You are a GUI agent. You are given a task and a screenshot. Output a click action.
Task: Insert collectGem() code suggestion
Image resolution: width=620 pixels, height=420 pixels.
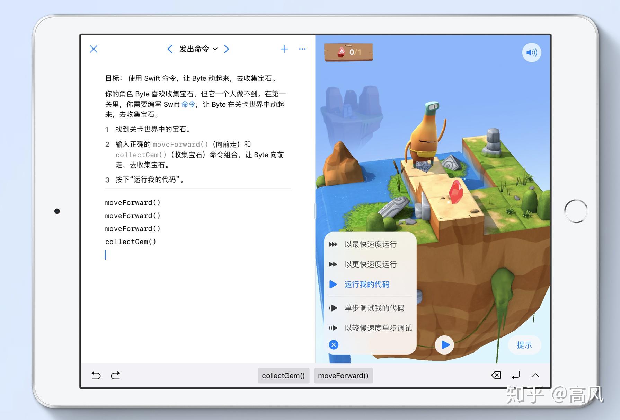[x=283, y=376]
